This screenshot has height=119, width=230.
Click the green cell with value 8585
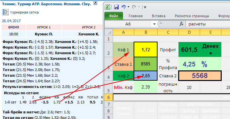146,64
